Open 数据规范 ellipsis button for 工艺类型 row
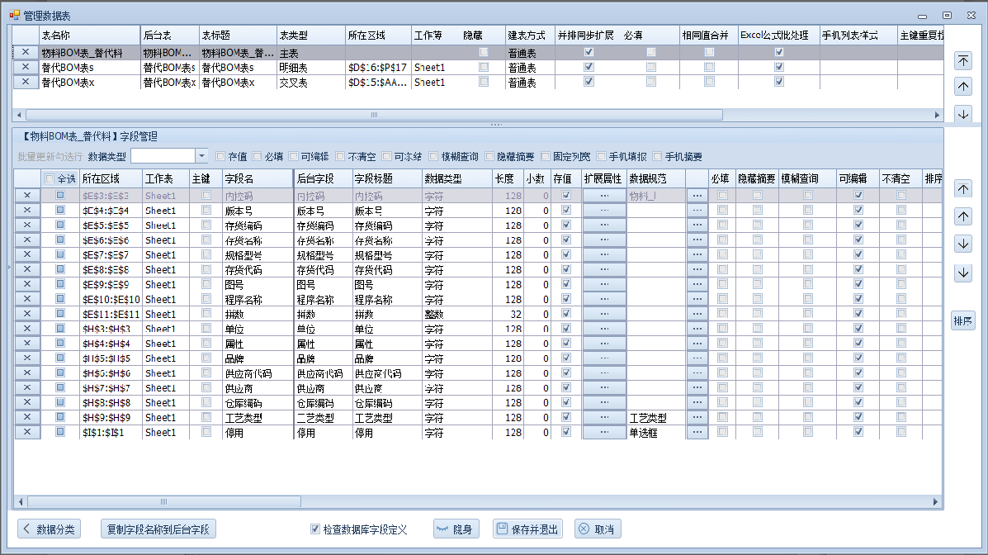Viewport: 988px width, 555px height. click(697, 418)
